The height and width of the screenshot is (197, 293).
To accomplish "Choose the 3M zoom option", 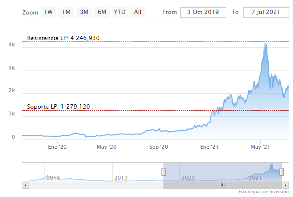I will pos(84,12).
